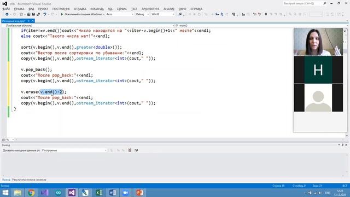The width and height of the screenshot is (350, 197).
Task: Click the uncomment selection toolbar icon
Action: (x=259, y=14)
